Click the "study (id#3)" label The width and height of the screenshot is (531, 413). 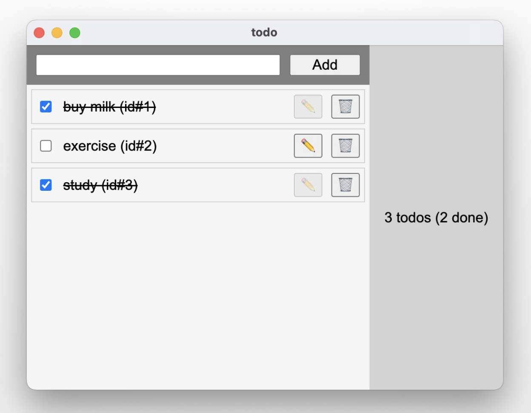(100, 185)
